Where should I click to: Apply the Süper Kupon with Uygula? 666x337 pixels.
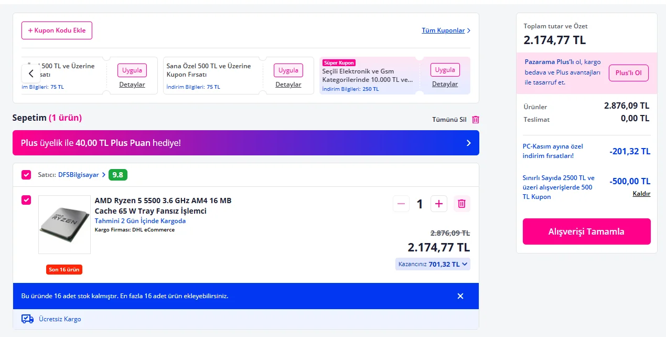click(445, 70)
